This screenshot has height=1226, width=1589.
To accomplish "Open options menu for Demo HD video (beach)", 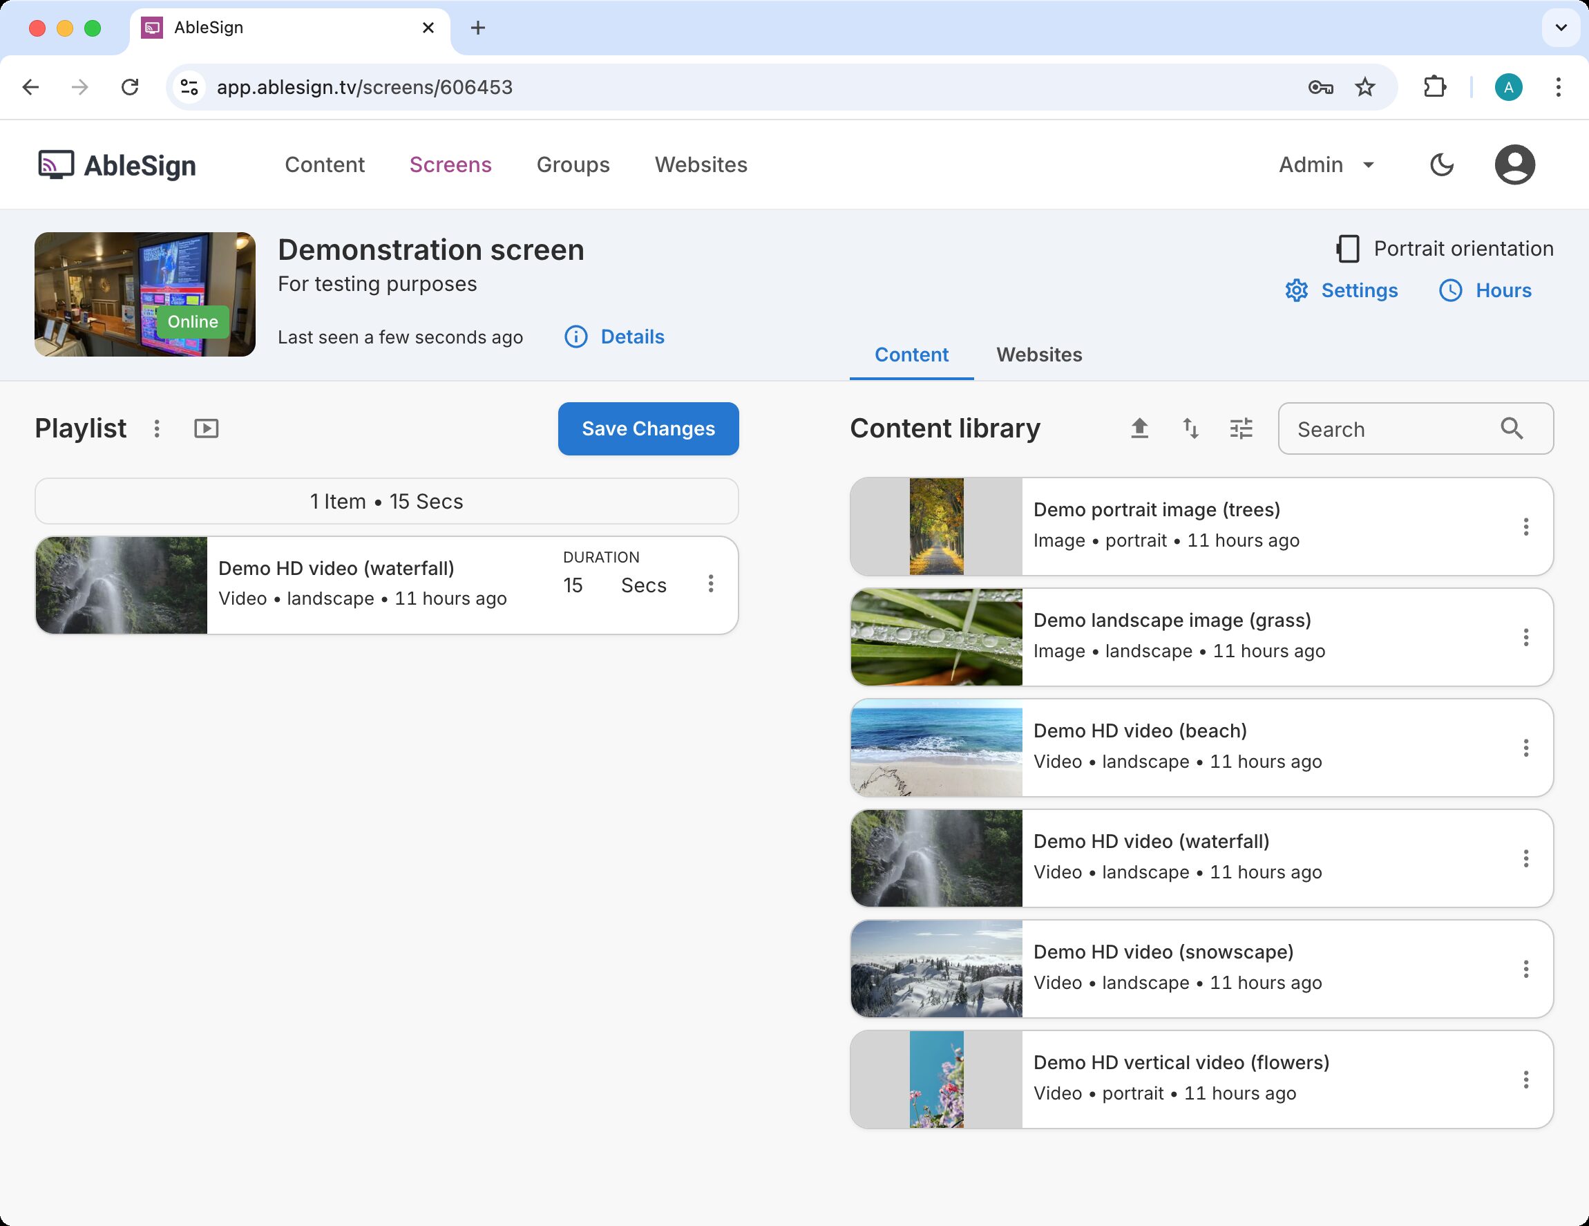I will (1525, 748).
